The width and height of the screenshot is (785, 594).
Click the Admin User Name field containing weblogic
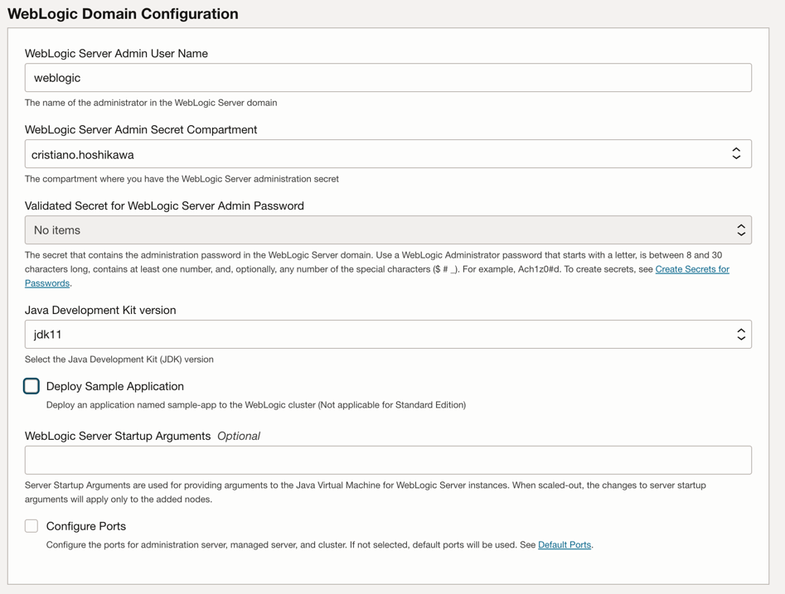[x=388, y=78]
